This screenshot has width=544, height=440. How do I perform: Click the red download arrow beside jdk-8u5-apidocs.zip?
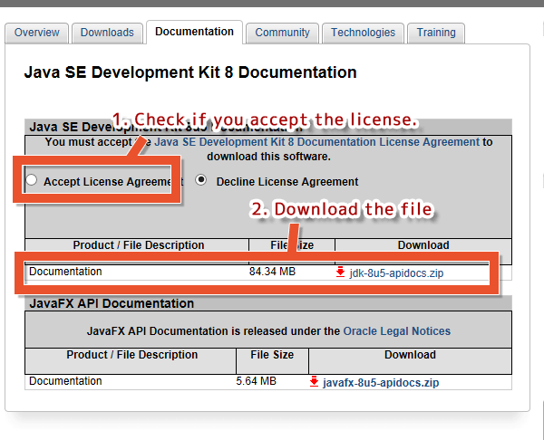(x=340, y=273)
